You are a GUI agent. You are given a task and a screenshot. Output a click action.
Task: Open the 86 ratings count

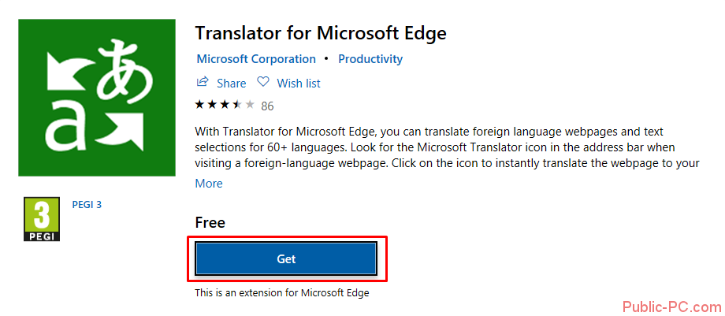[x=267, y=106]
